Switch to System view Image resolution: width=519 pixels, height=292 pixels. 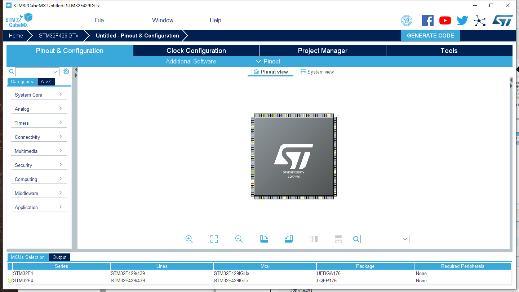pyautogui.click(x=317, y=72)
